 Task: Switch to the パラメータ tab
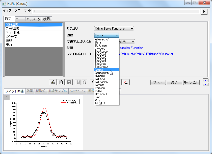coord(34,19)
